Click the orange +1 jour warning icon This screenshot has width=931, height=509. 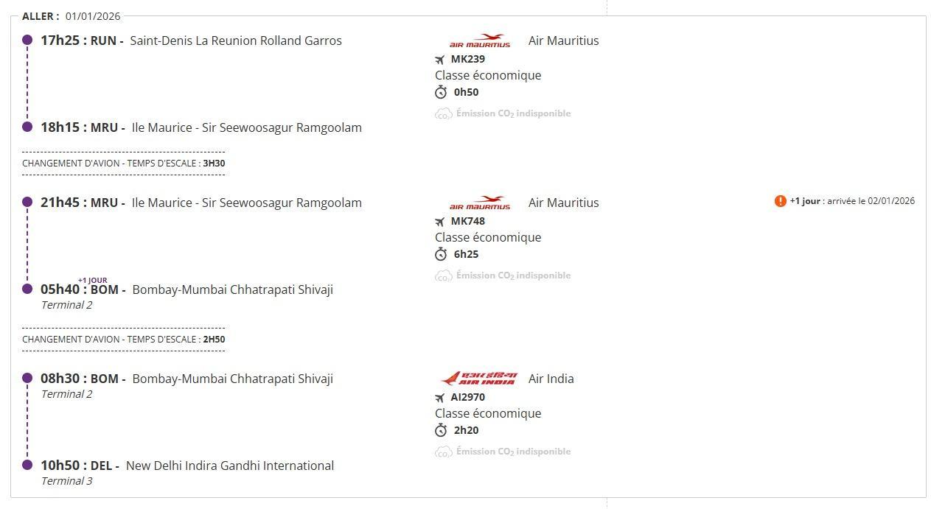pos(780,201)
